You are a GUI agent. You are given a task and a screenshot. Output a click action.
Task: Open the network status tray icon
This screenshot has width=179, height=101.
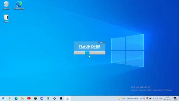(154, 98)
